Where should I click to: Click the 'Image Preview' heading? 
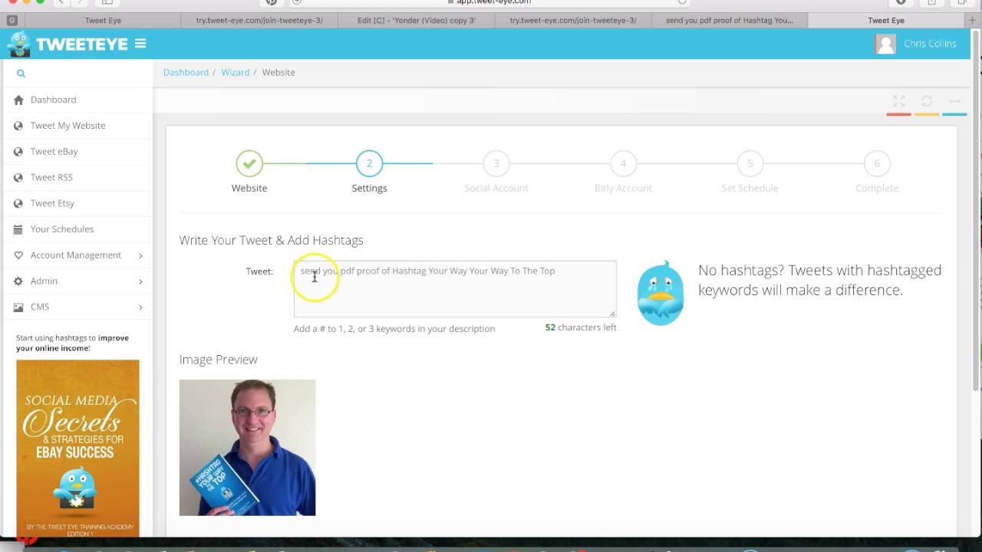pyautogui.click(x=219, y=360)
